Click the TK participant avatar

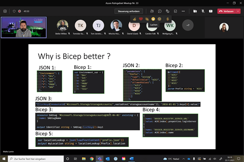tap(80, 25)
